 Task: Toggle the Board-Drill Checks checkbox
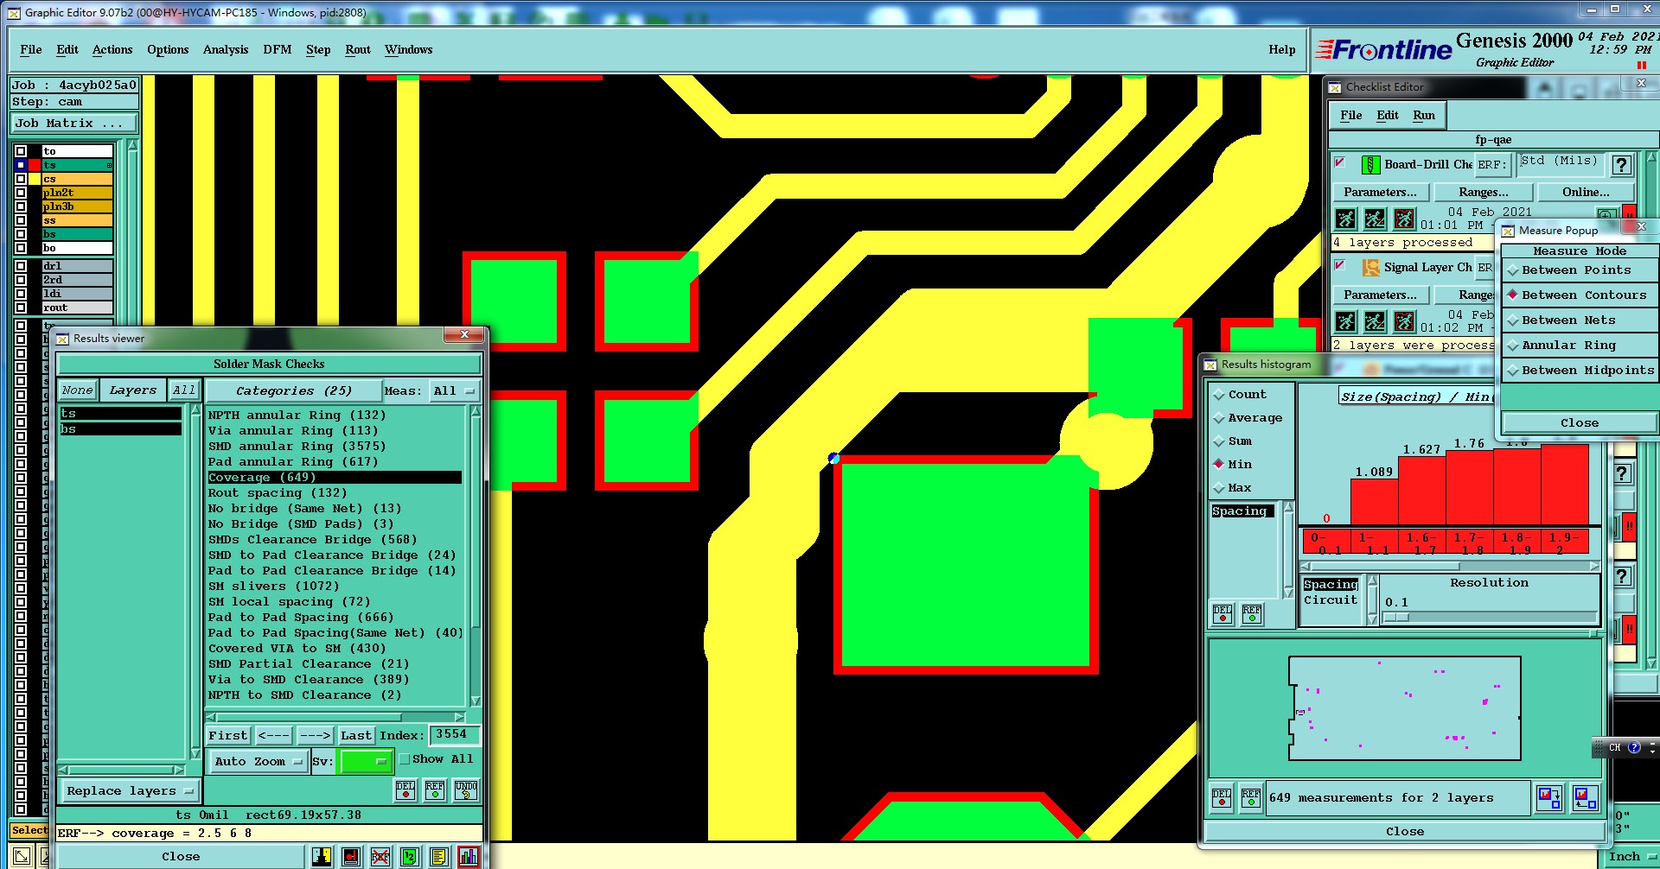[x=1339, y=162]
